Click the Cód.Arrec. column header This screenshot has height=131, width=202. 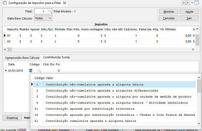point(131,29)
